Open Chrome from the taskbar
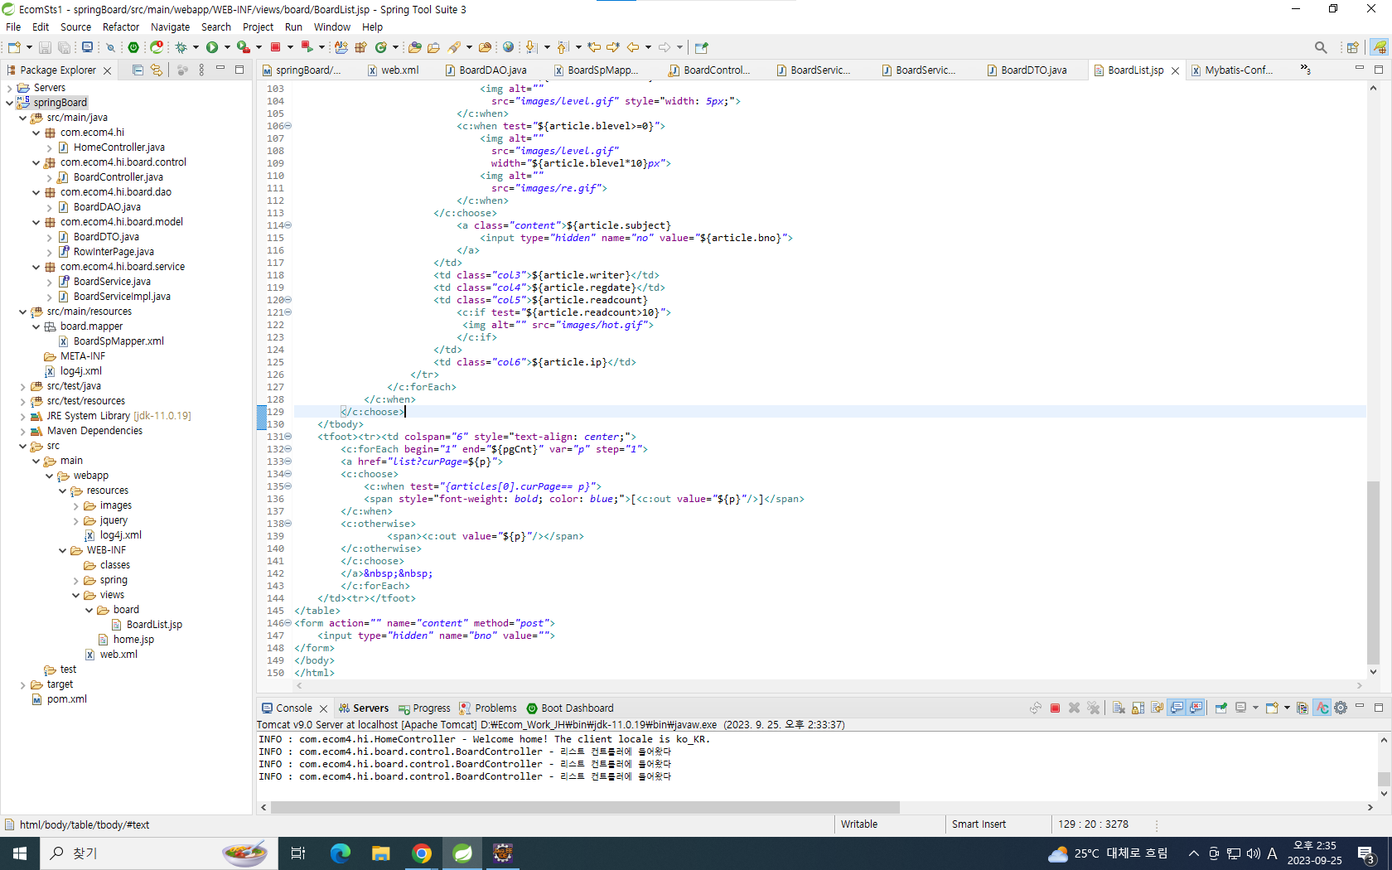Image resolution: width=1392 pixels, height=870 pixels. click(x=422, y=853)
